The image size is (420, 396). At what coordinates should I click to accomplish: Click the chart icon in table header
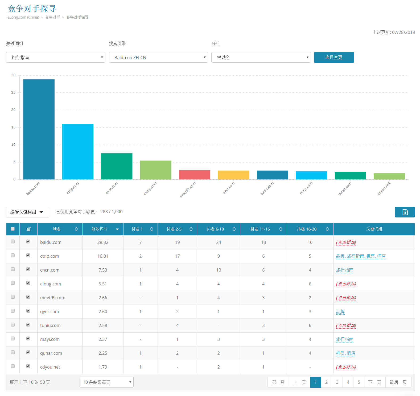[x=28, y=229]
